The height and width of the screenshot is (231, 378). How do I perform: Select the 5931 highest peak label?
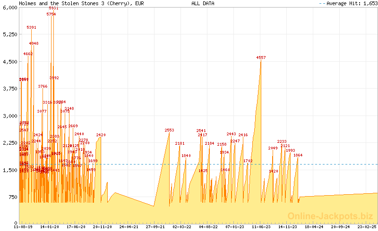pyautogui.click(x=53, y=8)
